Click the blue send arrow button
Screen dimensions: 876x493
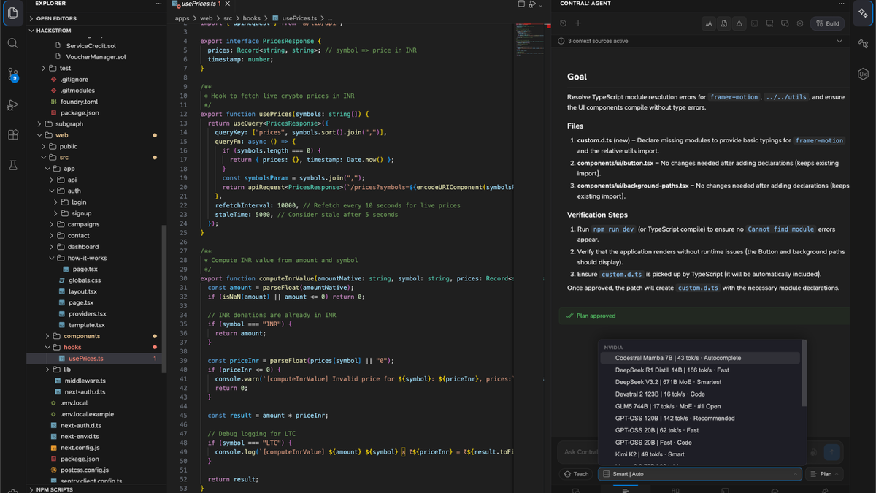(831, 453)
